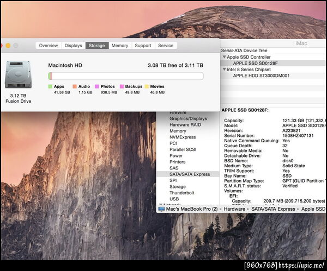
Task: Click the Queue Depth value 32
Action: pyautogui.click(x=285, y=146)
